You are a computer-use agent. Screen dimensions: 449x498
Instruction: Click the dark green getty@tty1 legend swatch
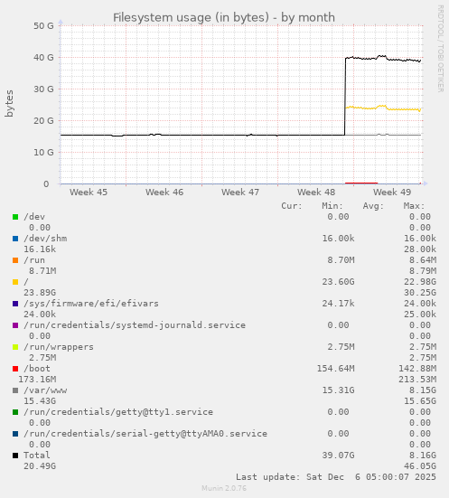coord(15,412)
